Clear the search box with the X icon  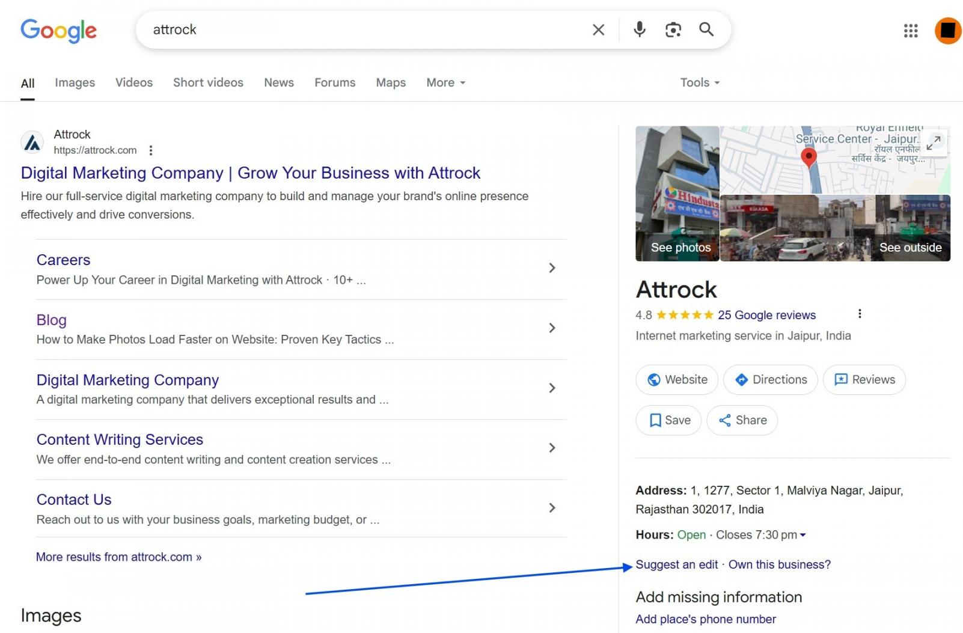coord(598,29)
